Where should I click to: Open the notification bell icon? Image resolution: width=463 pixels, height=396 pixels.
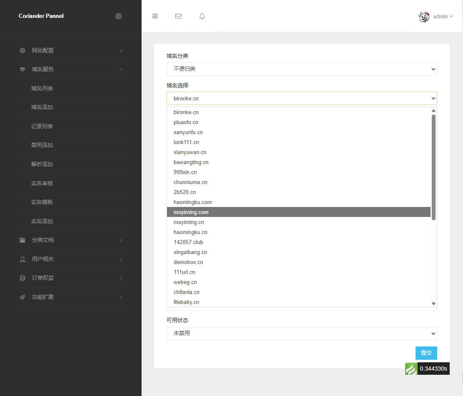point(202,16)
